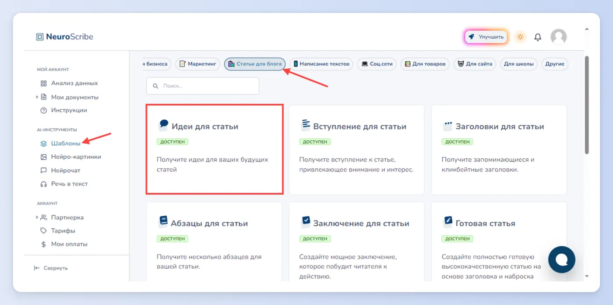The width and height of the screenshot is (613, 305).
Task: Toggle the light/dark theme sun icon
Action: pos(520,37)
